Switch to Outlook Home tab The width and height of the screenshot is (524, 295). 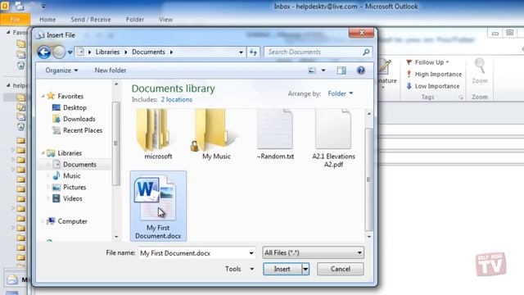[x=47, y=20]
